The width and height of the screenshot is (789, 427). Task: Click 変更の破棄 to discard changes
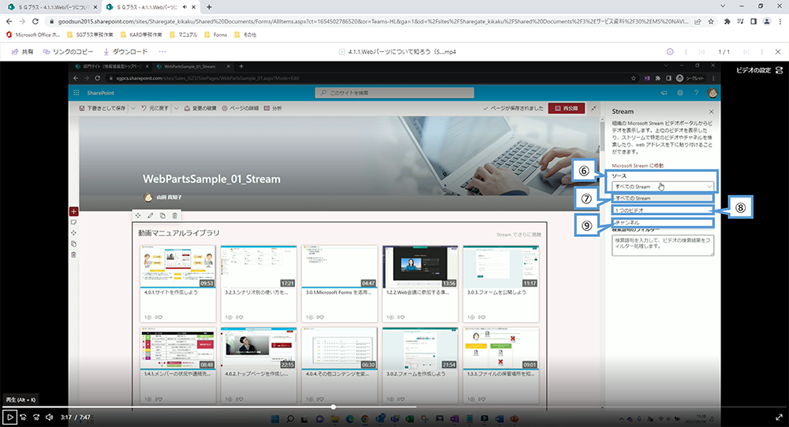(x=200, y=108)
